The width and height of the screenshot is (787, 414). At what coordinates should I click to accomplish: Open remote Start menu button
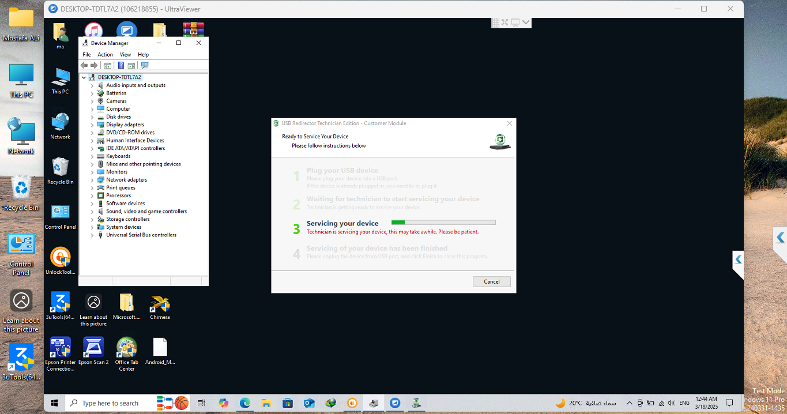(55, 403)
